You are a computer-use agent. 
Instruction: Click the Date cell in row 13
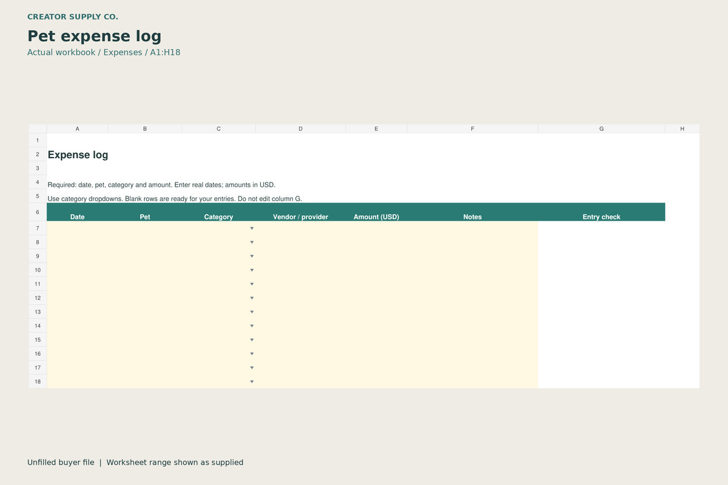78,312
